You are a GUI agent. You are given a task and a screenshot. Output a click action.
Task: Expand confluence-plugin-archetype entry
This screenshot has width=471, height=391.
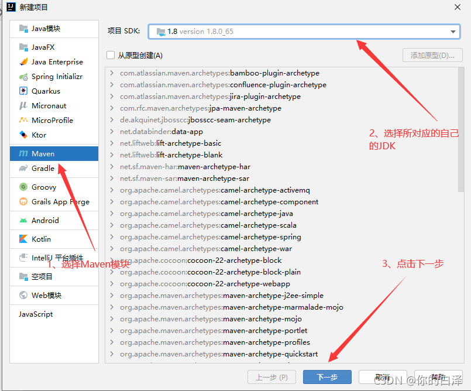click(112, 84)
